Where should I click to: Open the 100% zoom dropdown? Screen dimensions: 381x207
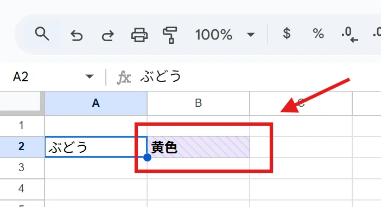tap(214, 35)
